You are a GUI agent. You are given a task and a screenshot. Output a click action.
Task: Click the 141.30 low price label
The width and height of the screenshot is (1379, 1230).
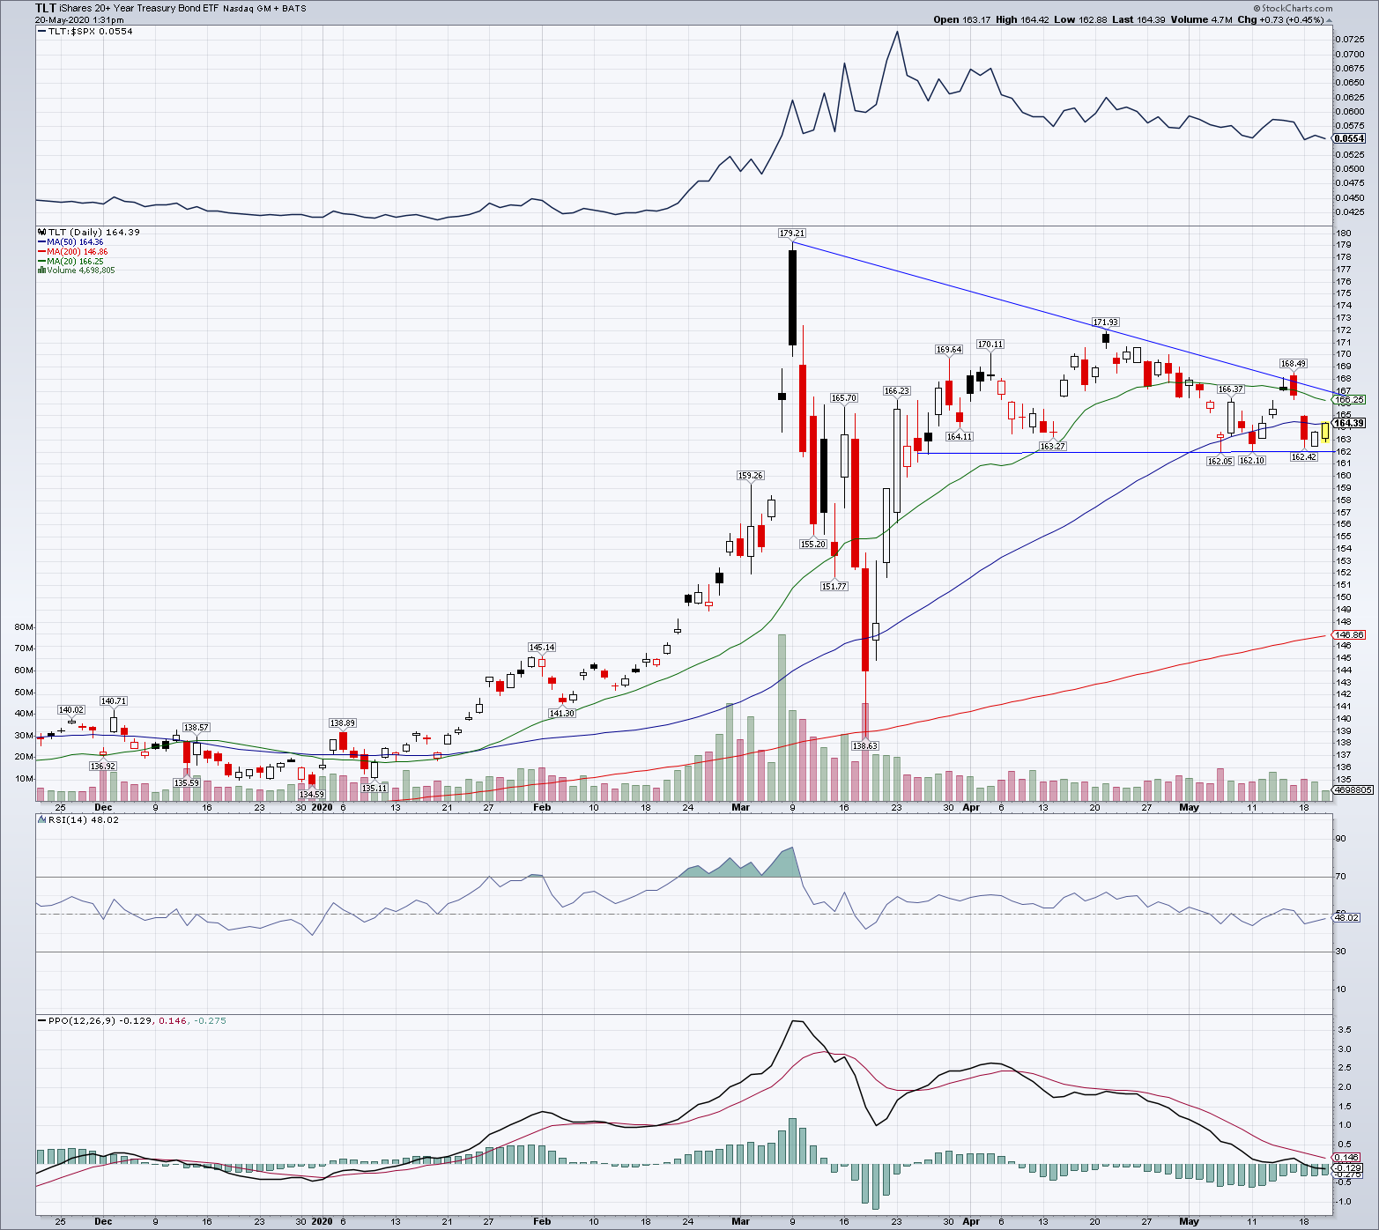(x=562, y=714)
